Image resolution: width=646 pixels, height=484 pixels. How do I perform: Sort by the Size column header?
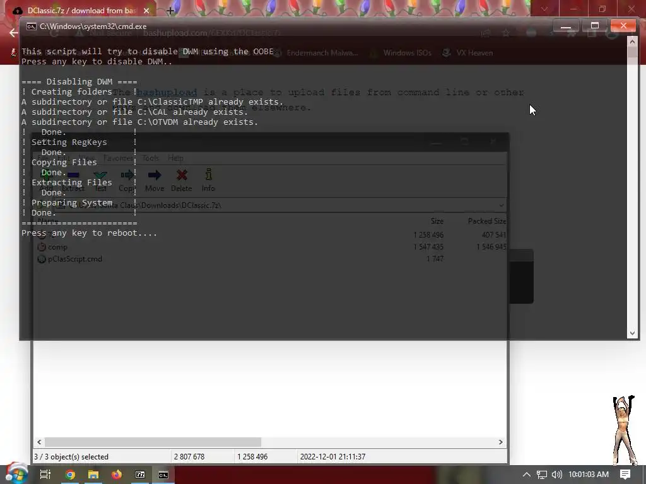point(437,221)
